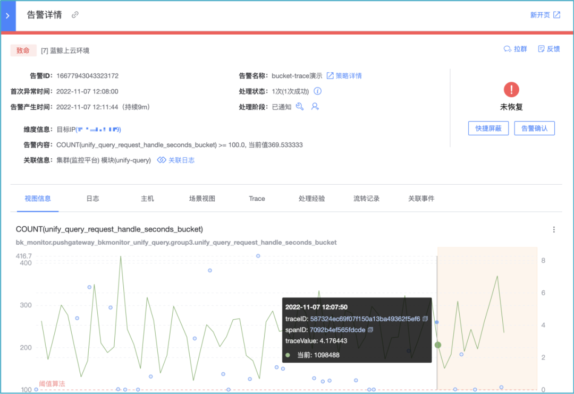This screenshot has width=574, height=394.
Task: Open the 反馈 feedback icon
Action: (x=541, y=49)
